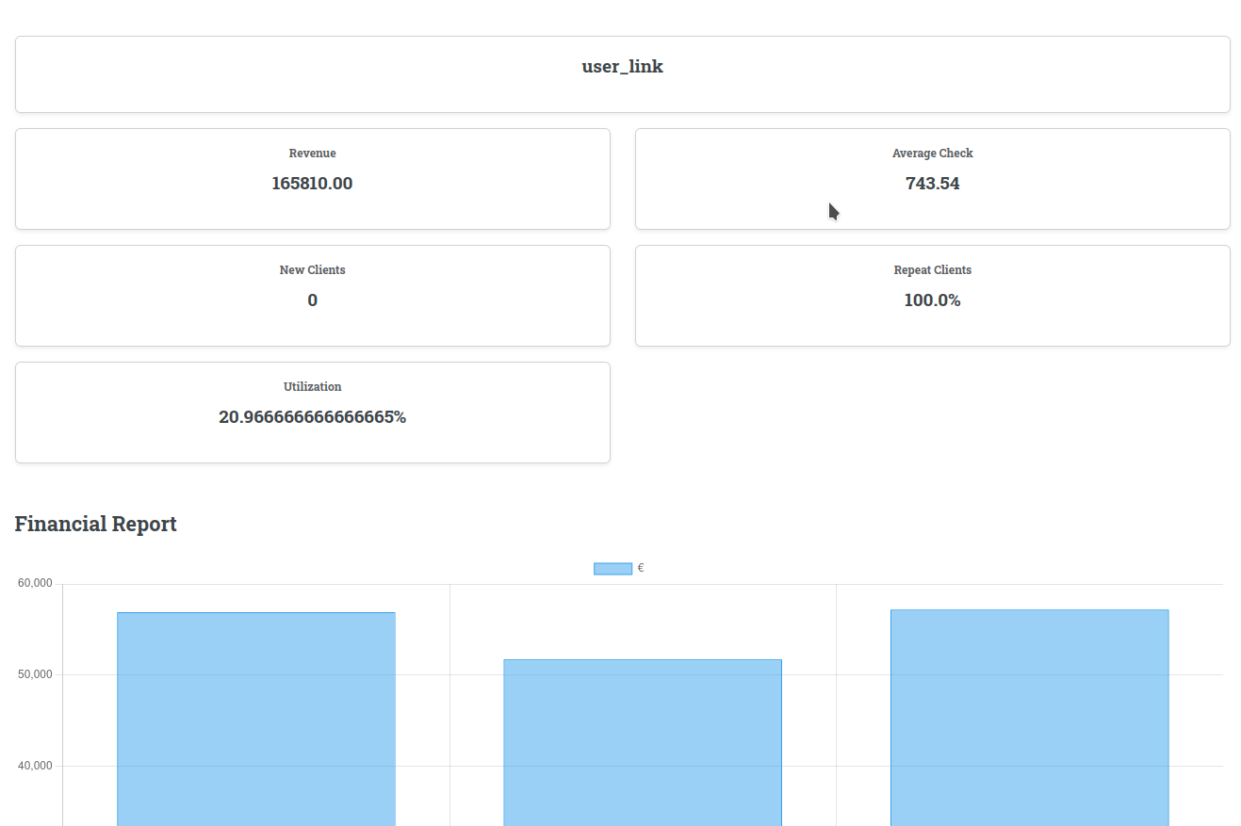Click the 100.0% repeat clients value

(932, 300)
